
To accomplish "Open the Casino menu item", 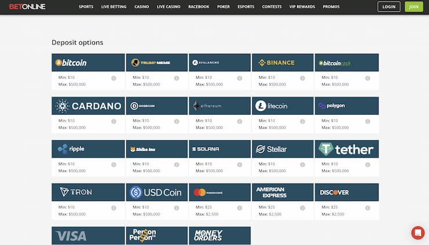I will (x=141, y=6).
